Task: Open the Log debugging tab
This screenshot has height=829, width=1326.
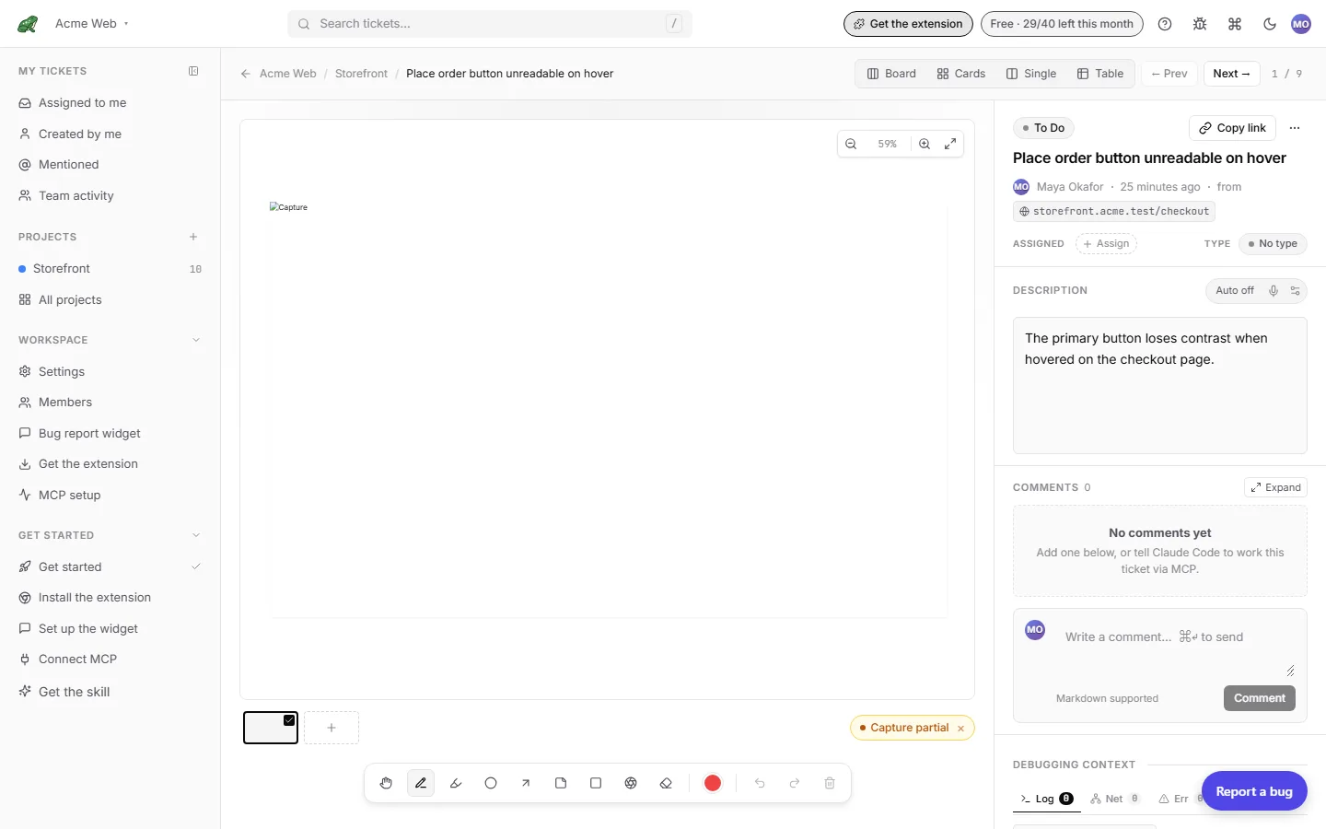Action: (1046, 800)
